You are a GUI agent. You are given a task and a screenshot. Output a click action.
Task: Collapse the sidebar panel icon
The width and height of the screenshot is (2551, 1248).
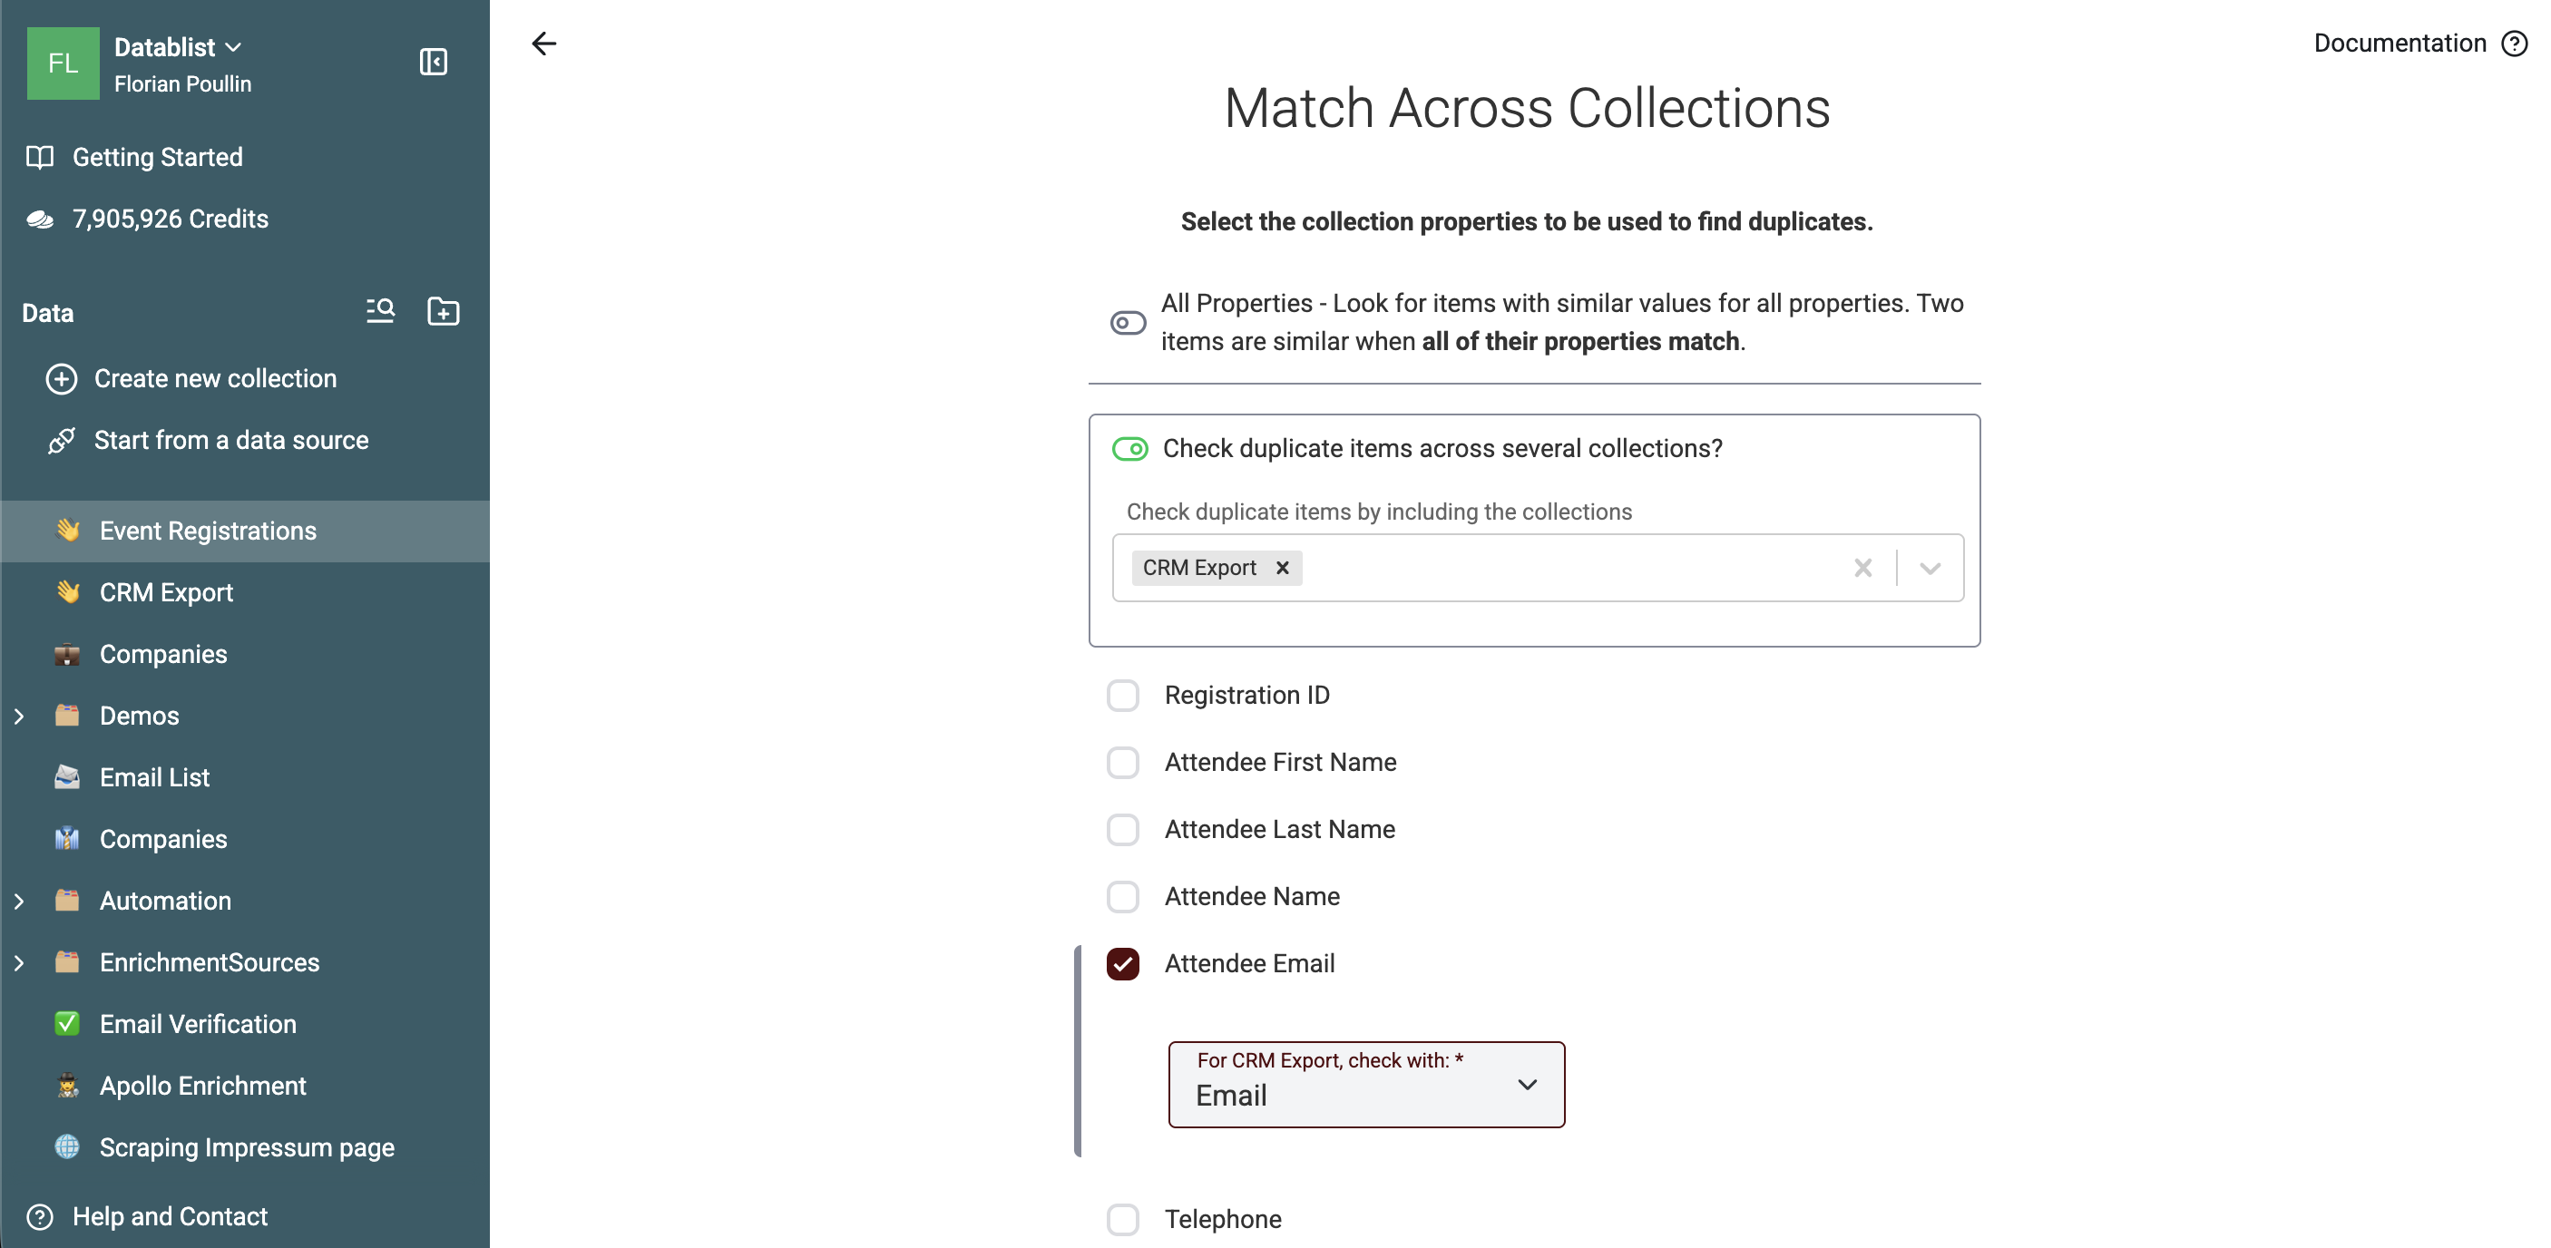pos(433,62)
